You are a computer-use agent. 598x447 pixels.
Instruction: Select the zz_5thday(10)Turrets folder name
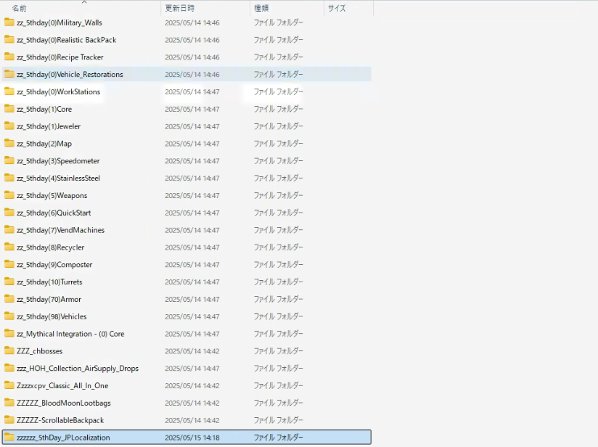coord(49,282)
